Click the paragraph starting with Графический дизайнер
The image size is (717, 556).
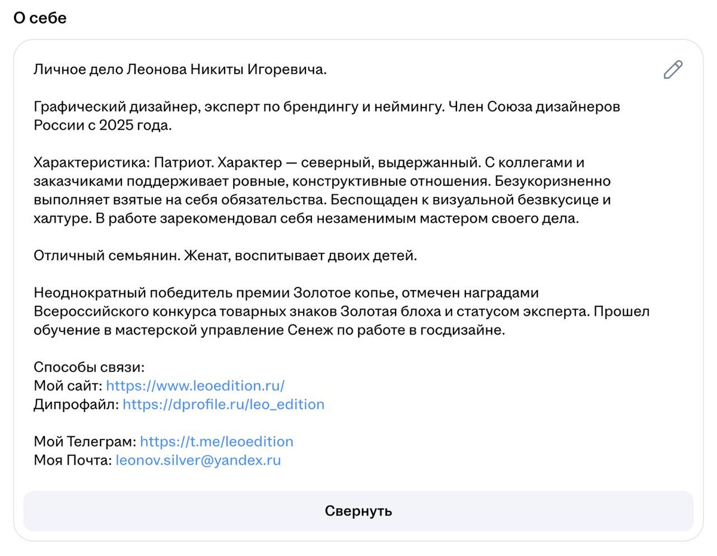click(327, 116)
